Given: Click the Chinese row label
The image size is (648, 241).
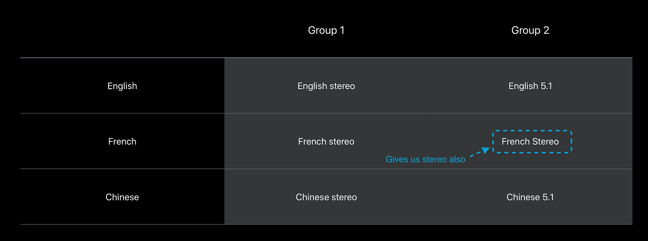Looking at the screenshot, I should [x=122, y=197].
